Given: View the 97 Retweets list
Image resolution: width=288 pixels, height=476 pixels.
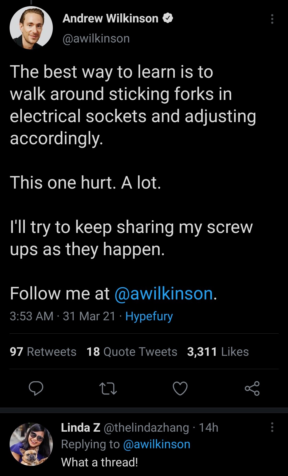Looking at the screenshot, I should point(43,352).
